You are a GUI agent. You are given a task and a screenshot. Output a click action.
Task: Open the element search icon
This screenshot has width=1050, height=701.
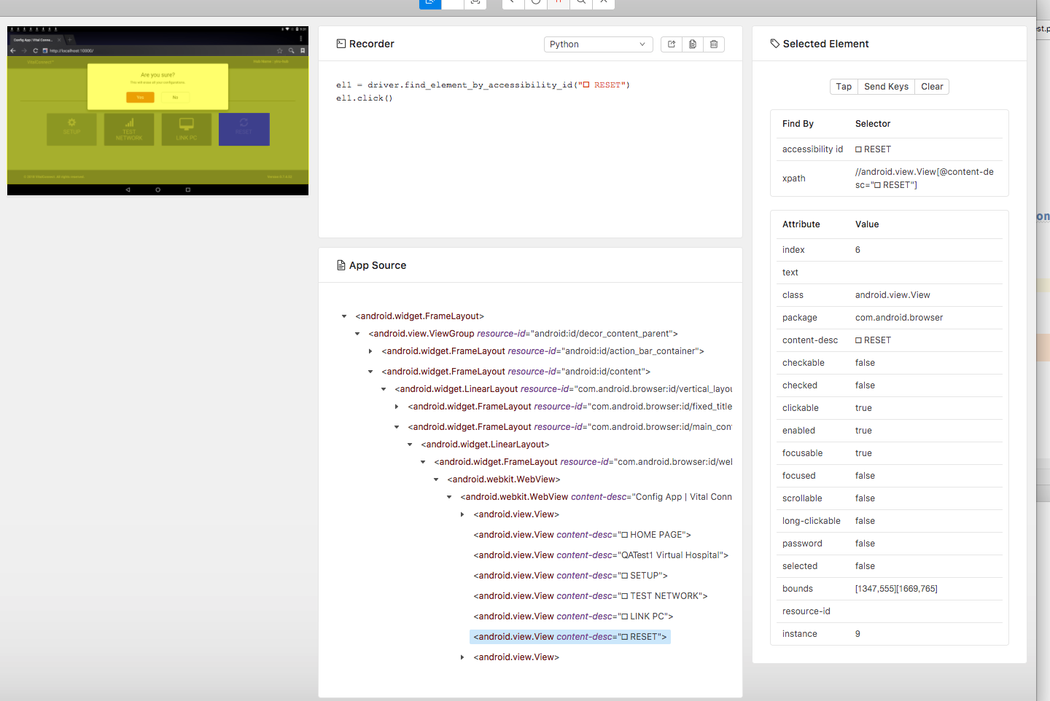coord(580,4)
